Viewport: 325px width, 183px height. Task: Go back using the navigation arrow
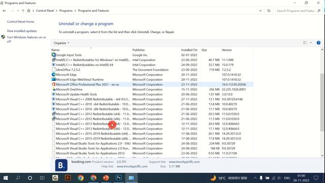5,11
